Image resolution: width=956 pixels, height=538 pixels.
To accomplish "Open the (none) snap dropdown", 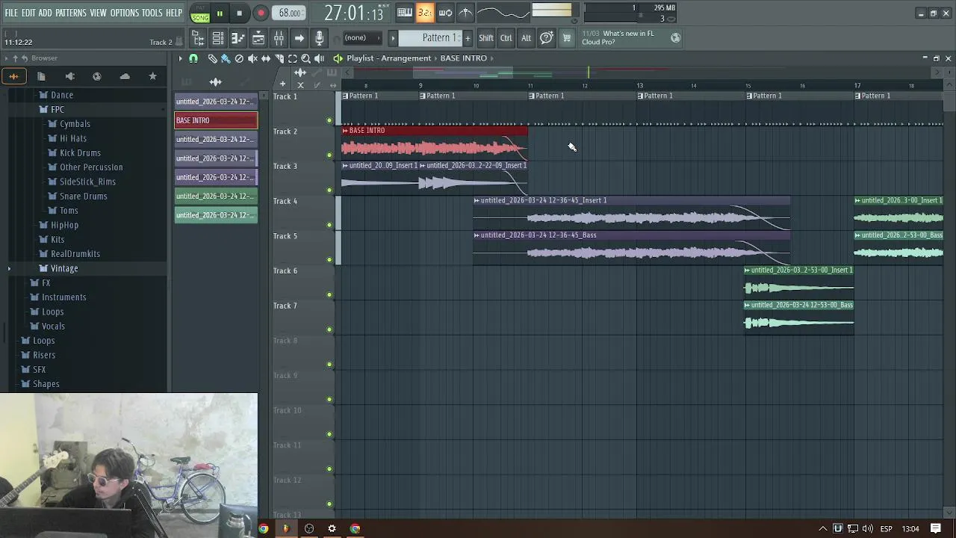I will coord(361,38).
